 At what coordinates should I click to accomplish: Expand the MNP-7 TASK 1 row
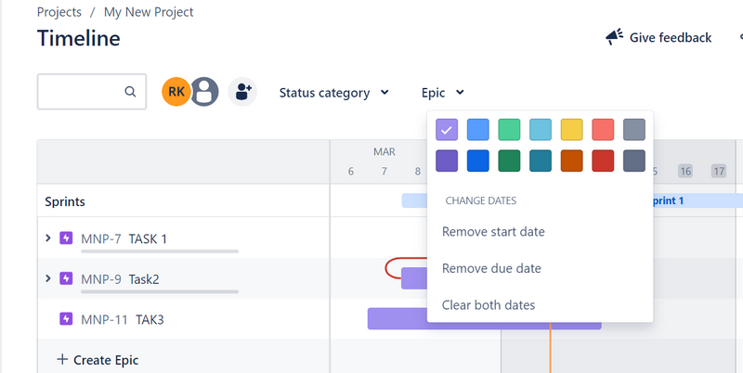pyautogui.click(x=48, y=238)
